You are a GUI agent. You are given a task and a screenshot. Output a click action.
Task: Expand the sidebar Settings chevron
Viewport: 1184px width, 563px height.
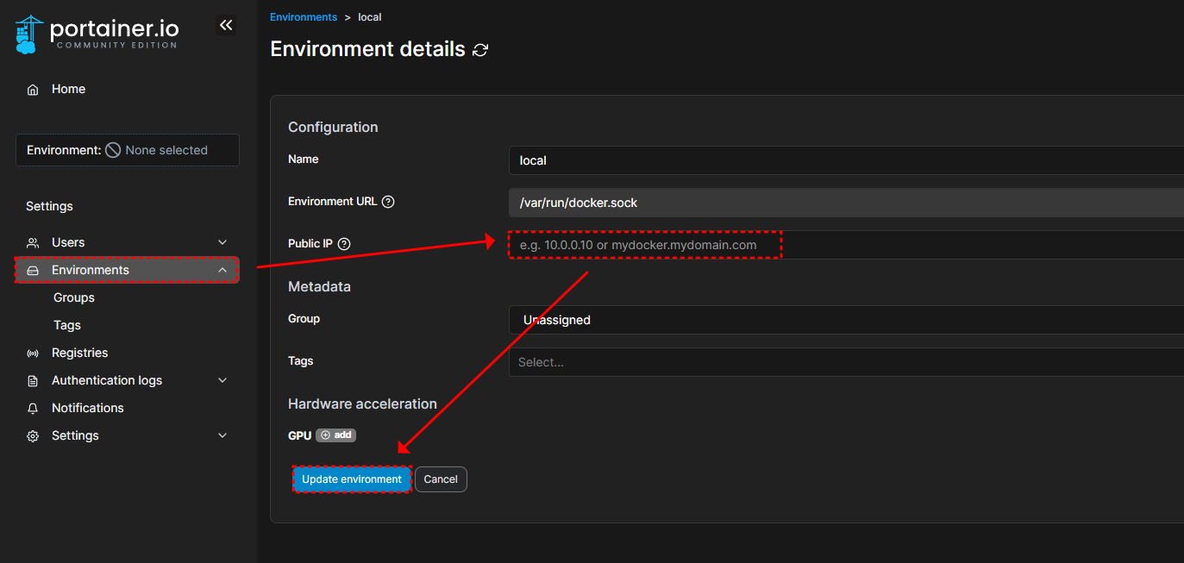coord(222,436)
